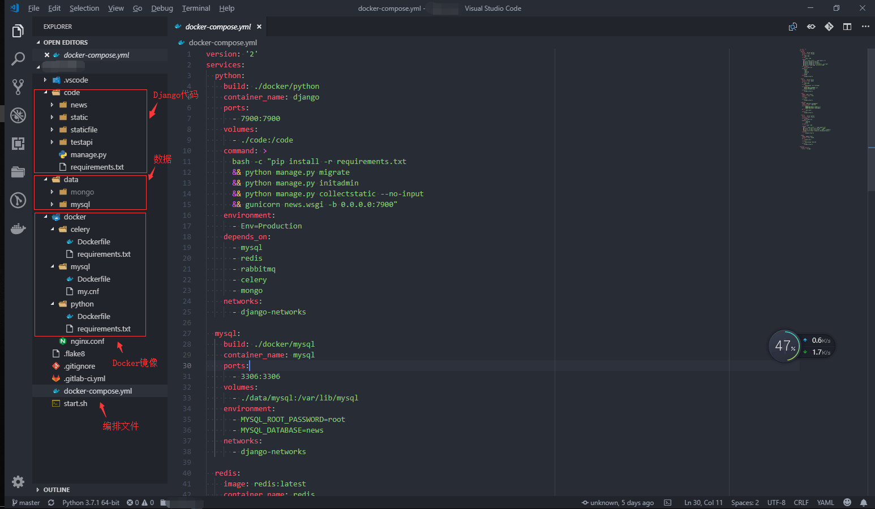Open the Terminal menu
Viewport: 875px width, 509px height.
(196, 8)
